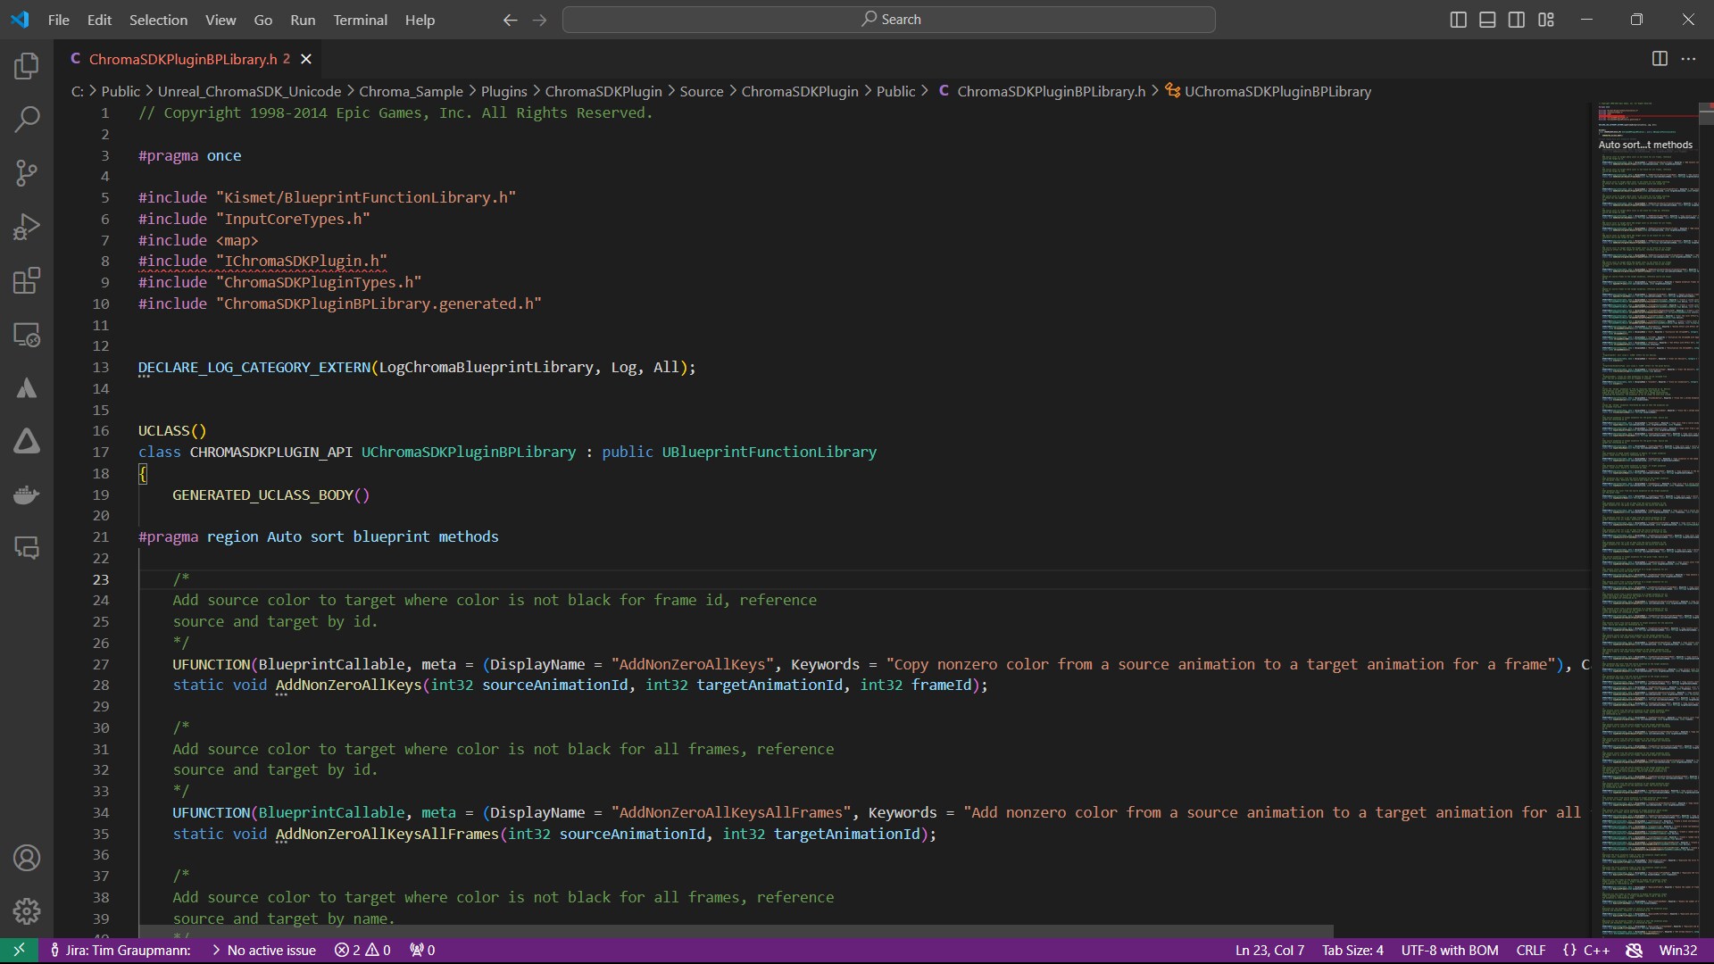Open the Run and Debug panel
This screenshot has height=964, width=1714.
tap(27, 227)
